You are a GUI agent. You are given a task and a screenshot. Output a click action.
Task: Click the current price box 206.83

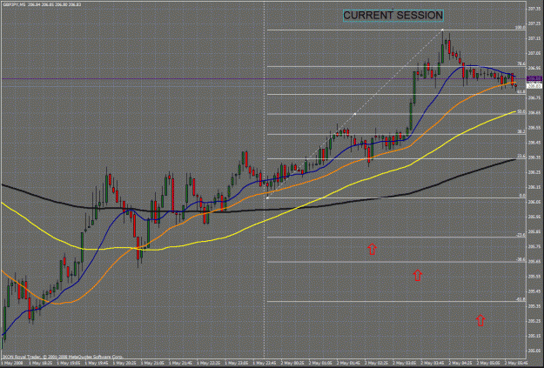click(534, 86)
